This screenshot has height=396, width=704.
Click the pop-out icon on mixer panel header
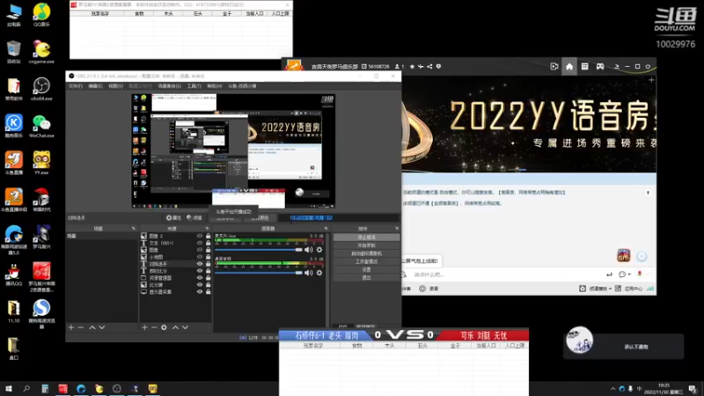click(x=326, y=229)
